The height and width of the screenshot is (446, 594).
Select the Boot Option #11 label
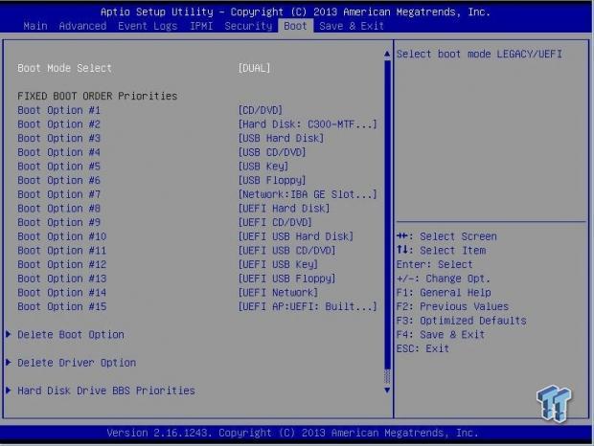click(x=61, y=250)
